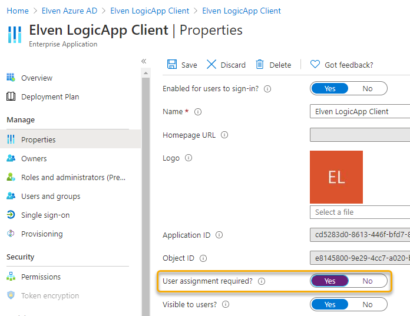Click the Single sign-on arrow icon
The image size is (410, 316).
11,215
